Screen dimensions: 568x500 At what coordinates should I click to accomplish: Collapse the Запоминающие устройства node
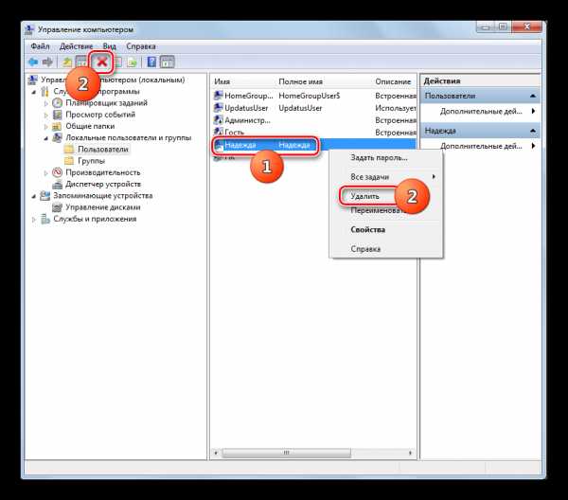pyautogui.click(x=34, y=196)
